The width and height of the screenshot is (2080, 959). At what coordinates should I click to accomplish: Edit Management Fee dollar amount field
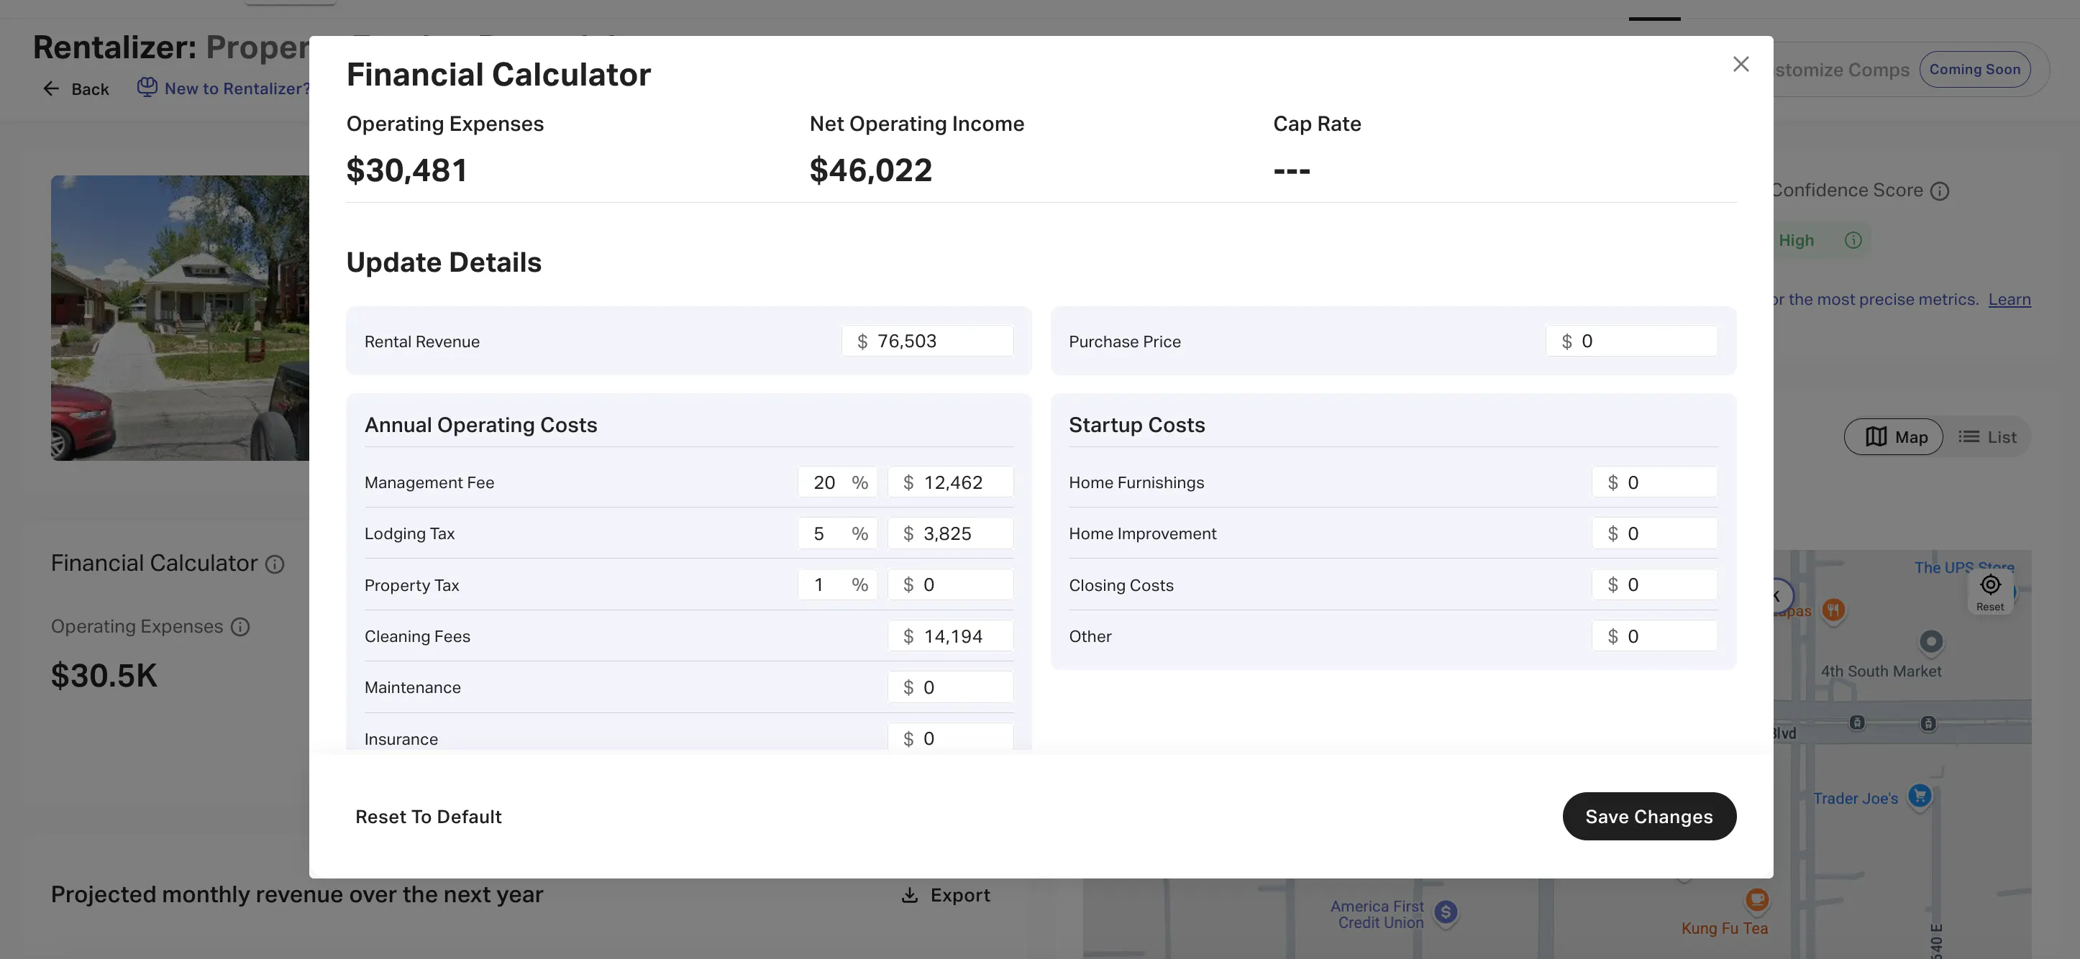tap(950, 482)
